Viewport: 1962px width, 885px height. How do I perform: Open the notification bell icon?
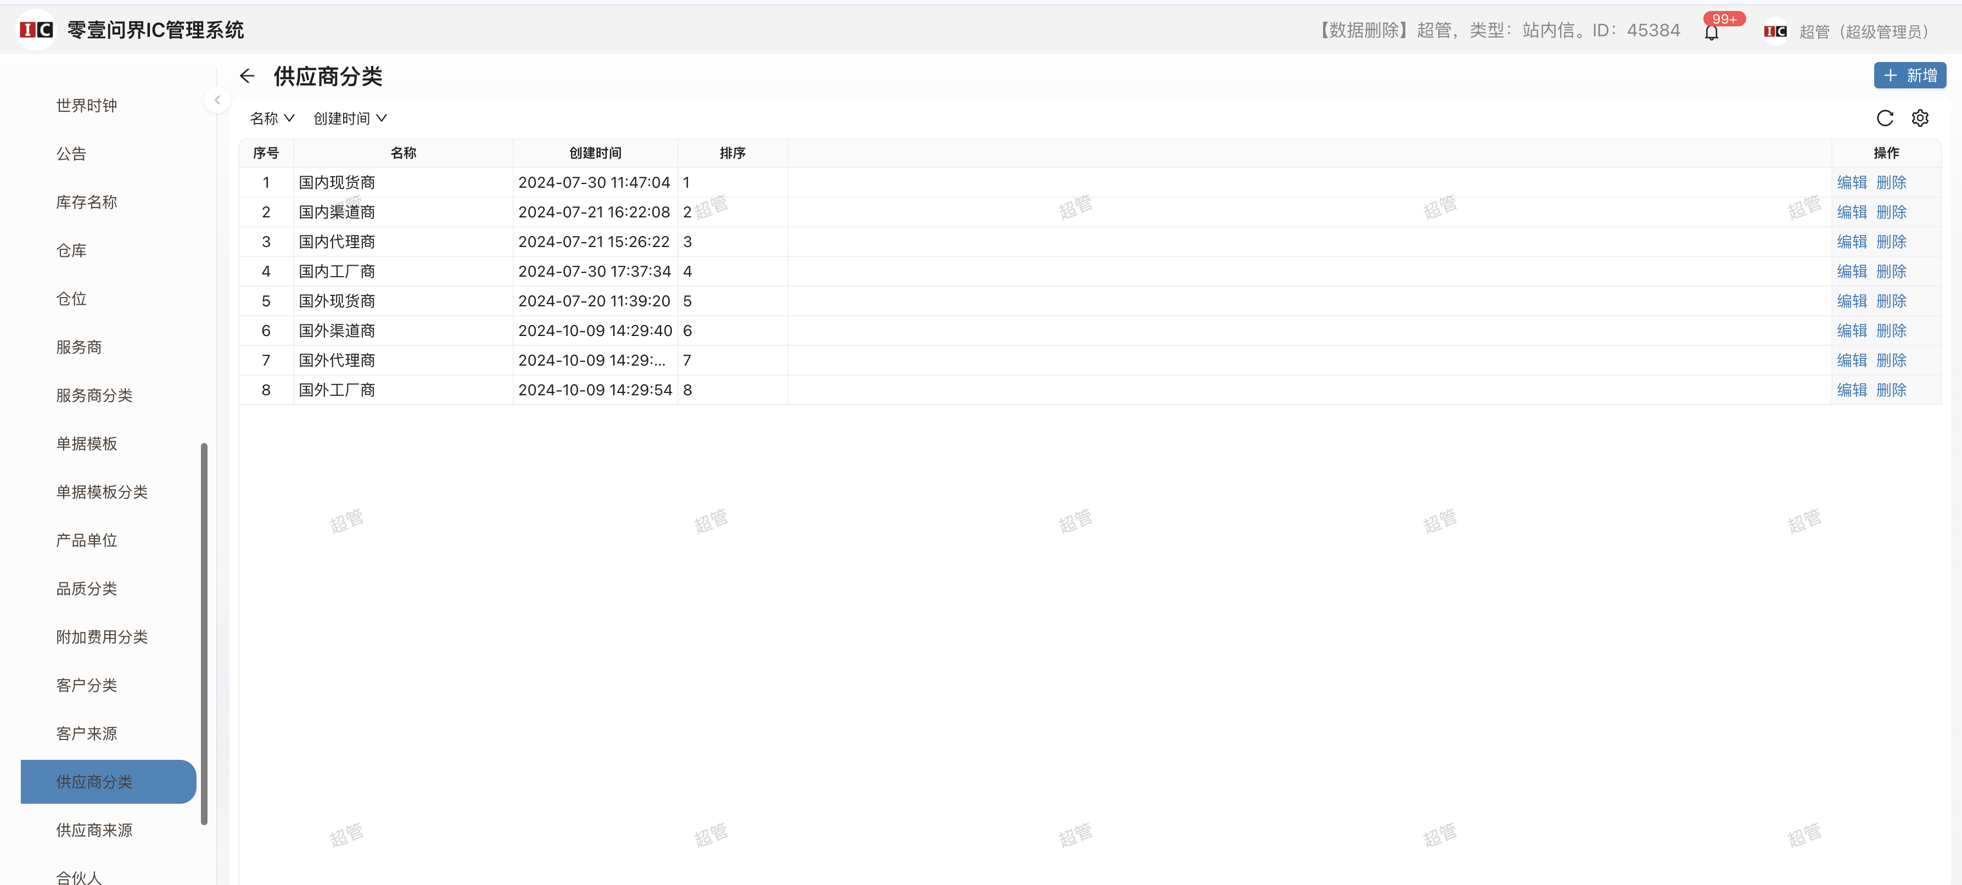tap(1712, 33)
